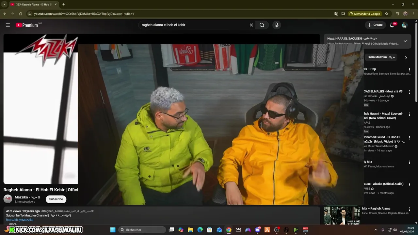The height and width of the screenshot is (235, 418).
Task: Open Task View from taskbar
Action: click(171, 230)
